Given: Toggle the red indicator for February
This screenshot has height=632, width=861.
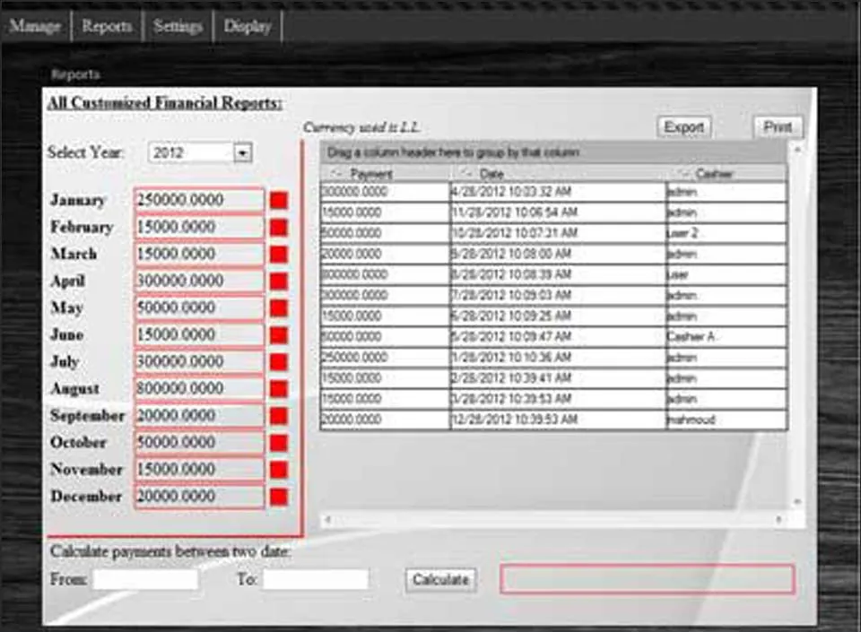Looking at the screenshot, I should pos(279,227).
